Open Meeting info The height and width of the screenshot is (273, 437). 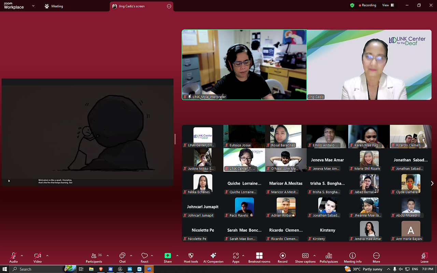coord(353,258)
